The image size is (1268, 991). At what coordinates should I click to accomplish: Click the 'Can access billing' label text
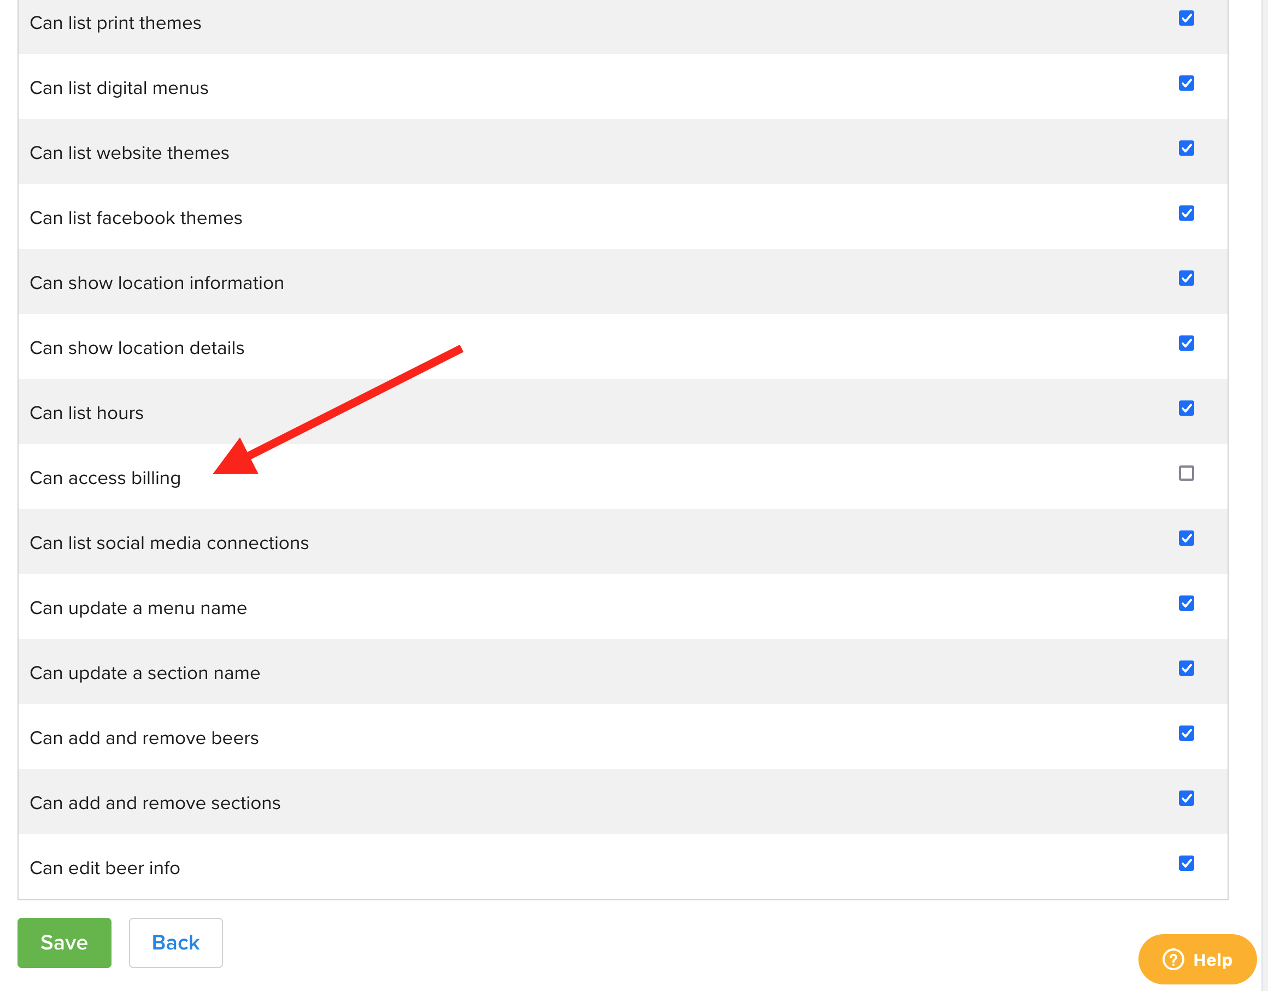point(105,477)
